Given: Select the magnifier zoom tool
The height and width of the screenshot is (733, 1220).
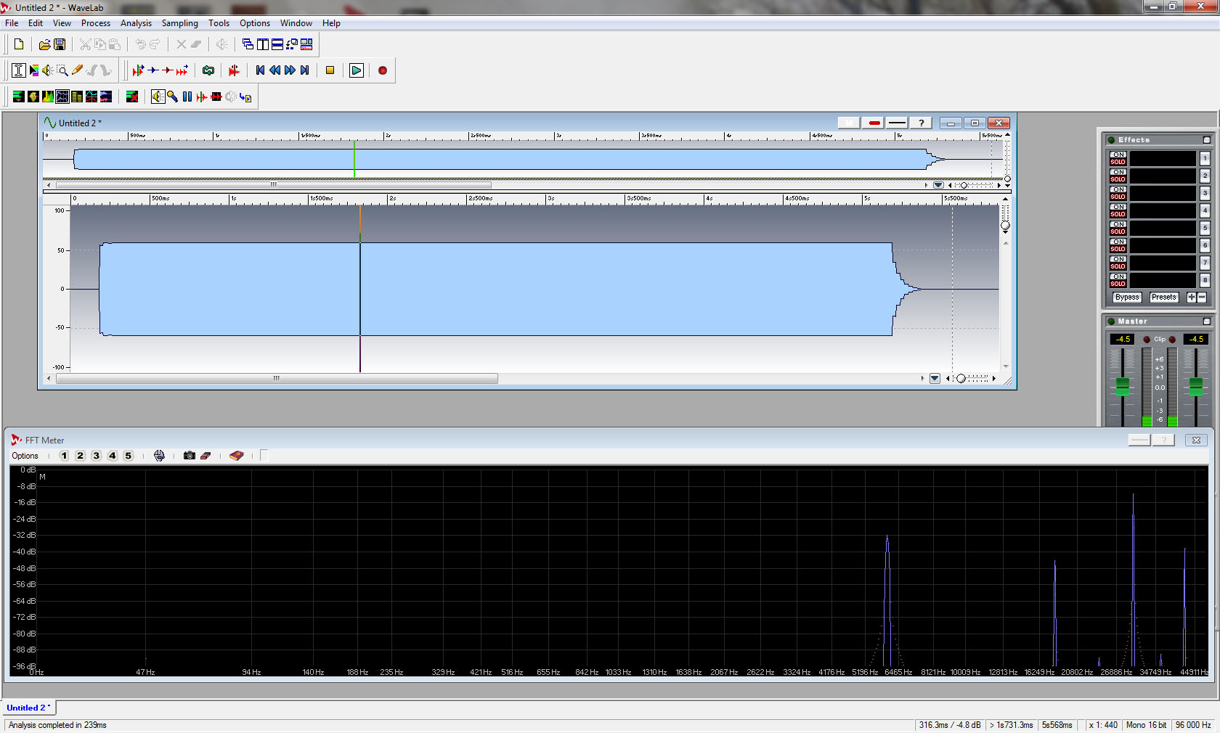Looking at the screenshot, I should point(62,70).
